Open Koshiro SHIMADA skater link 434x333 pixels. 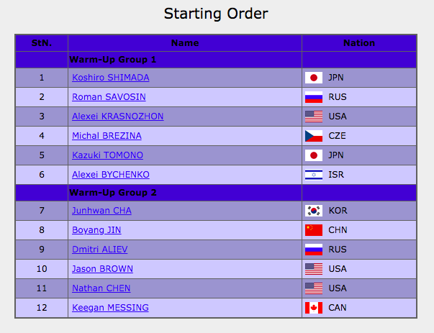click(x=110, y=78)
